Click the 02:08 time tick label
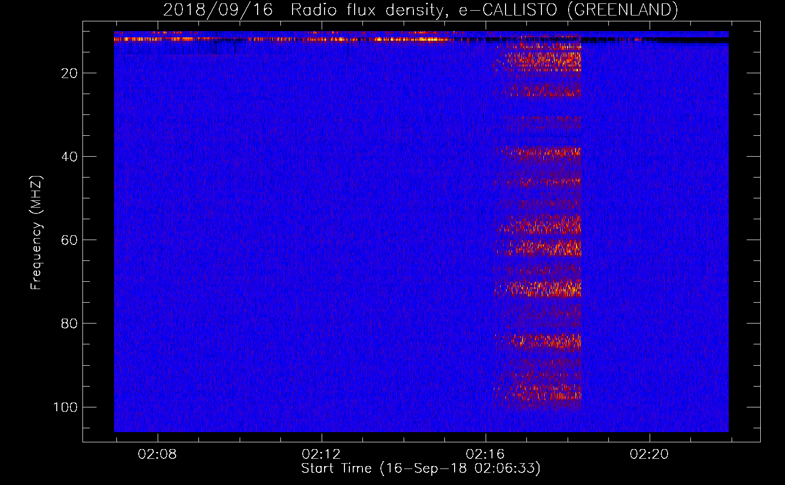The width and height of the screenshot is (785, 485). pos(157,454)
